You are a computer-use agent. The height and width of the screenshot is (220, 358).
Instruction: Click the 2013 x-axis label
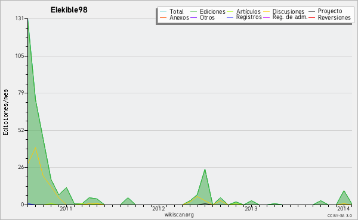click(251, 209)
